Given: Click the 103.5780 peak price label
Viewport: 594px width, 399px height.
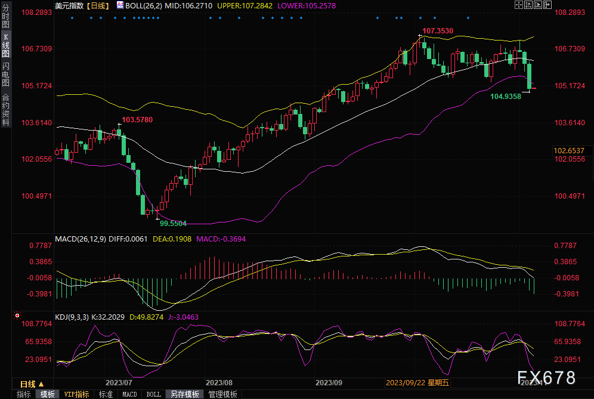Looking at the screenshot, I should click(137, 120).
